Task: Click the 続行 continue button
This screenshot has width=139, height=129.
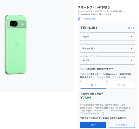Action: click(x=93, y=125)
